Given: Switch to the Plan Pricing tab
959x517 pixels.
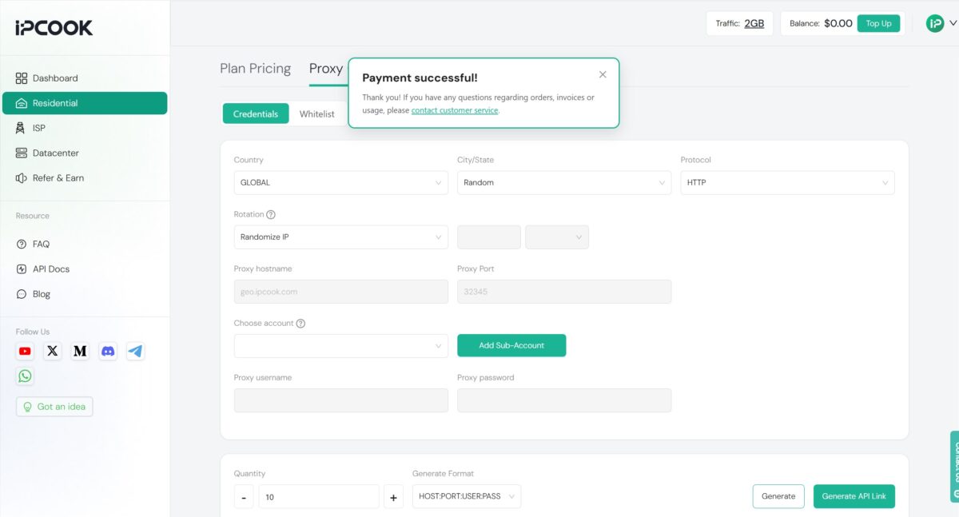Looking at the screenshot, I should coord(256,69).
